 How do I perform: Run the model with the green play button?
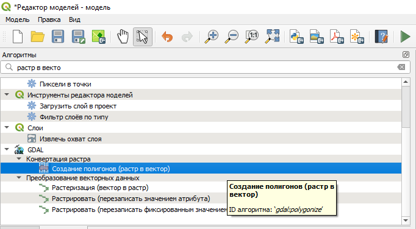[x=406, y=37]
